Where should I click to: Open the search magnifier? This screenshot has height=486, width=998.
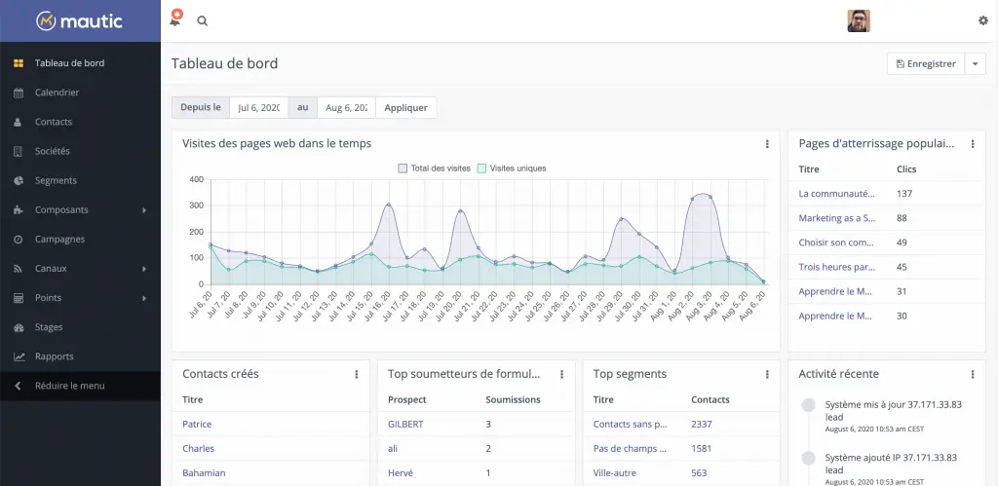[x=203, y=21]
